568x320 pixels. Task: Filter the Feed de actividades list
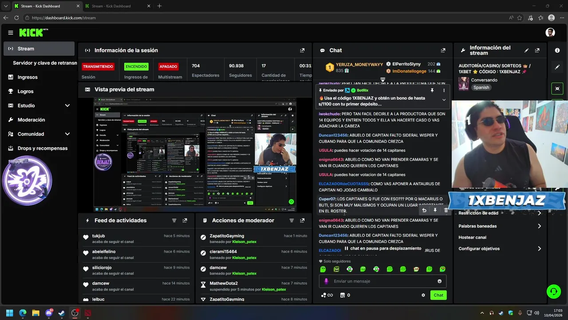[x=174, y=220]
